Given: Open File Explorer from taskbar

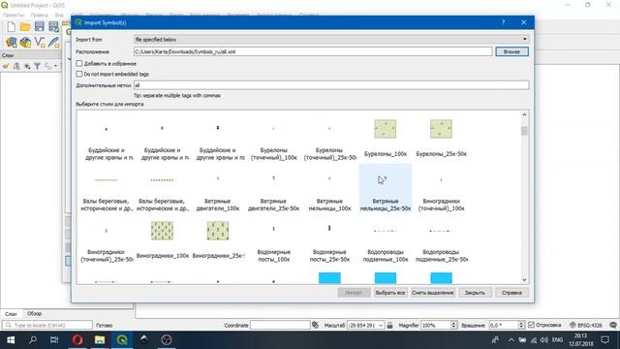Looking at the screenshot, I should coord(100,340).
